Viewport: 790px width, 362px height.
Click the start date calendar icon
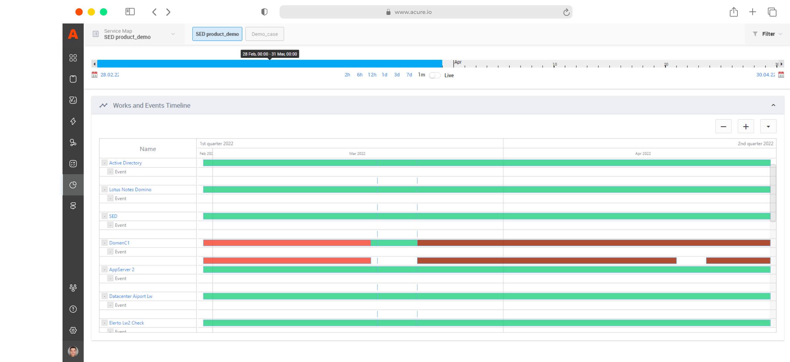click(x=95, y=75)
